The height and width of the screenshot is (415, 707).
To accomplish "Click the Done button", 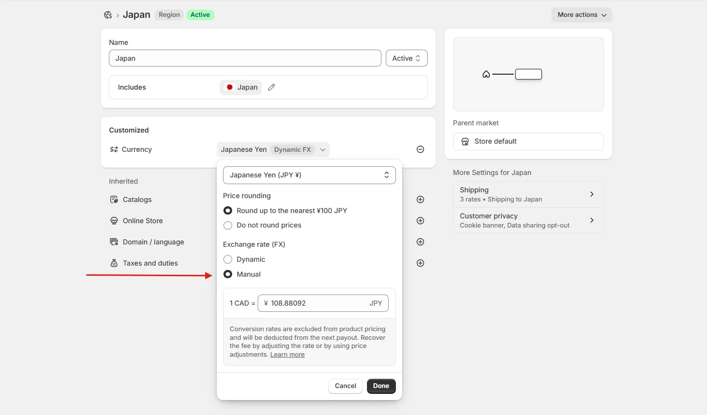I will point(381,386).
